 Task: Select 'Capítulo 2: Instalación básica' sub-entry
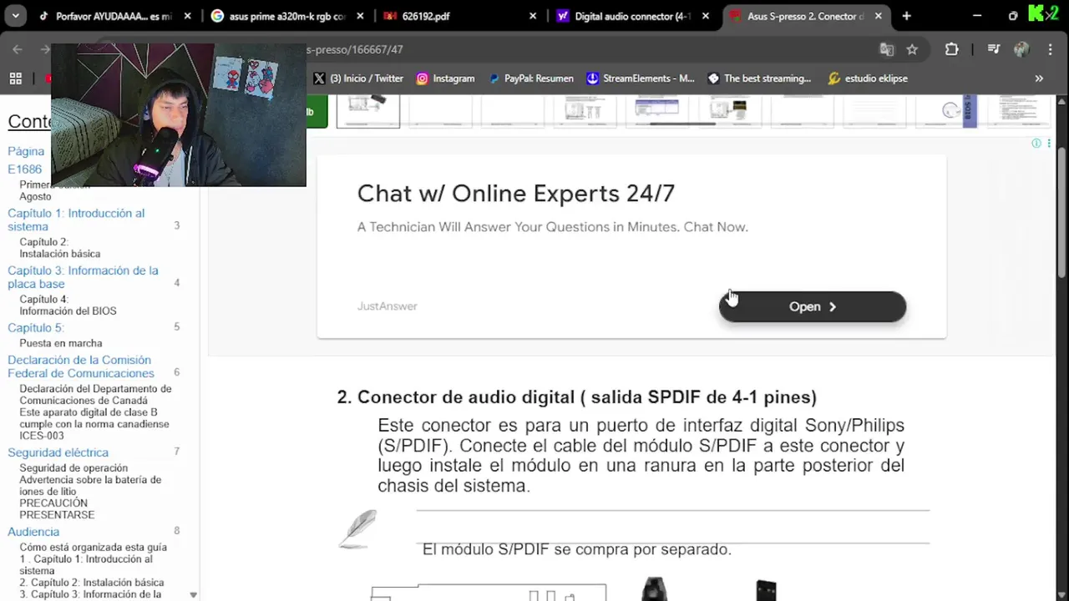click(x=60, y=248)
